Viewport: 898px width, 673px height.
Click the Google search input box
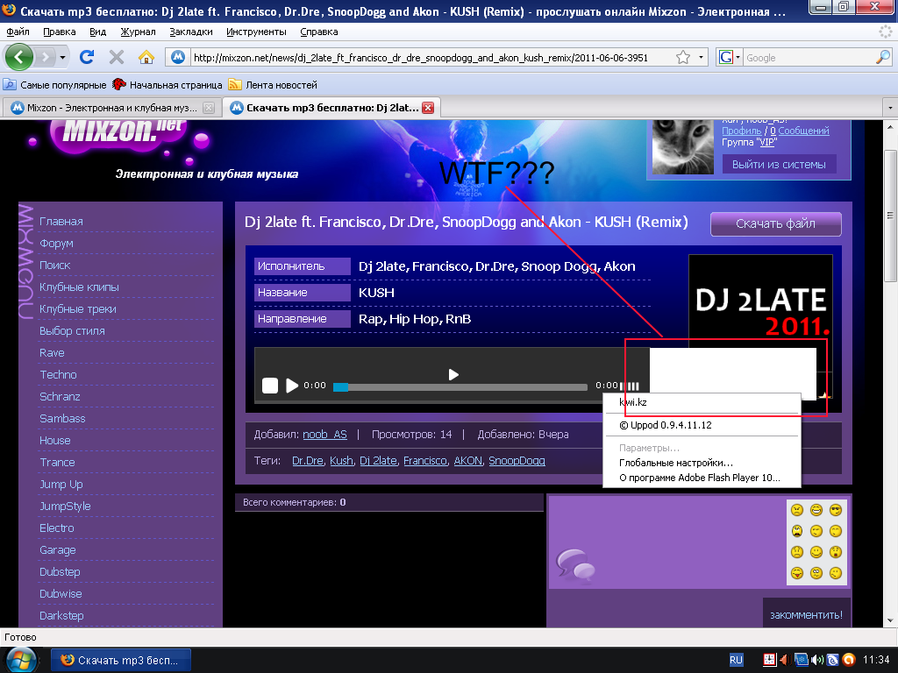click(x=809, y=57)
